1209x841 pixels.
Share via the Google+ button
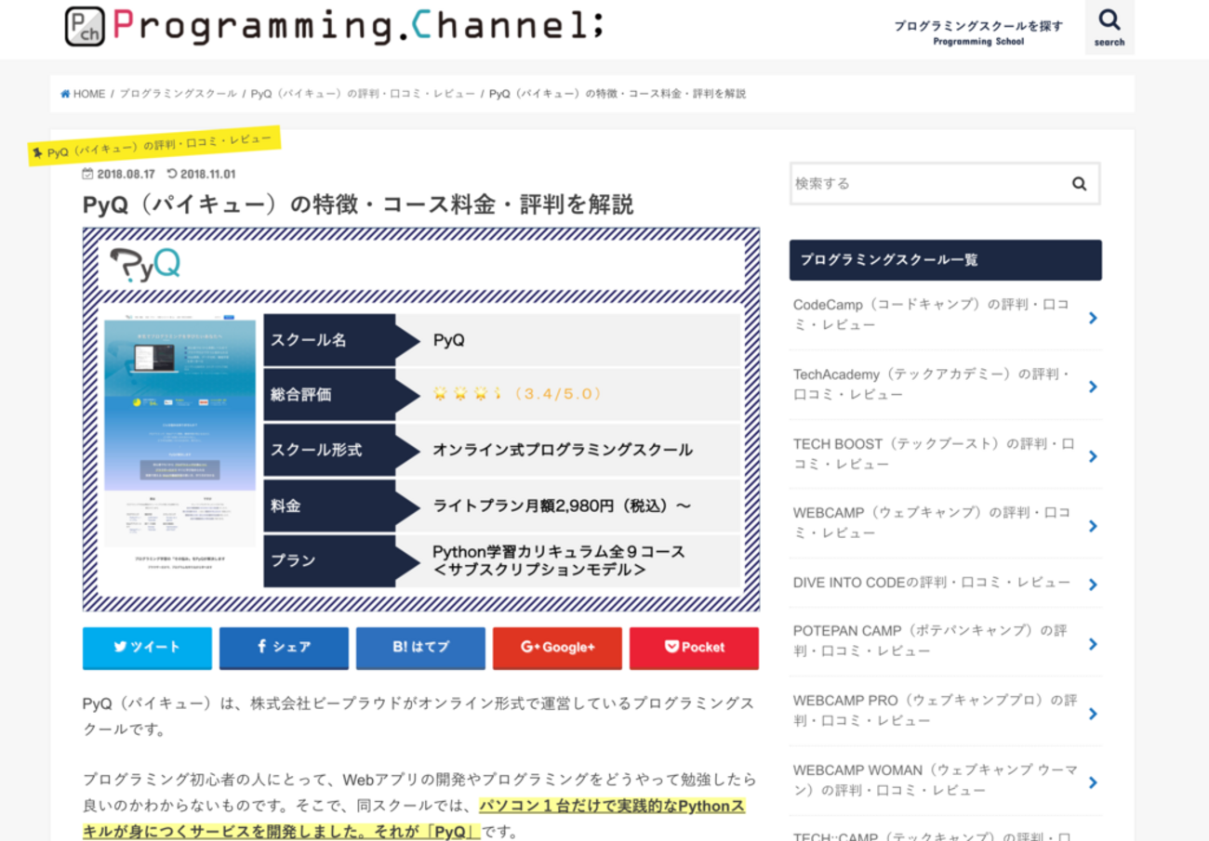point(557,648)
